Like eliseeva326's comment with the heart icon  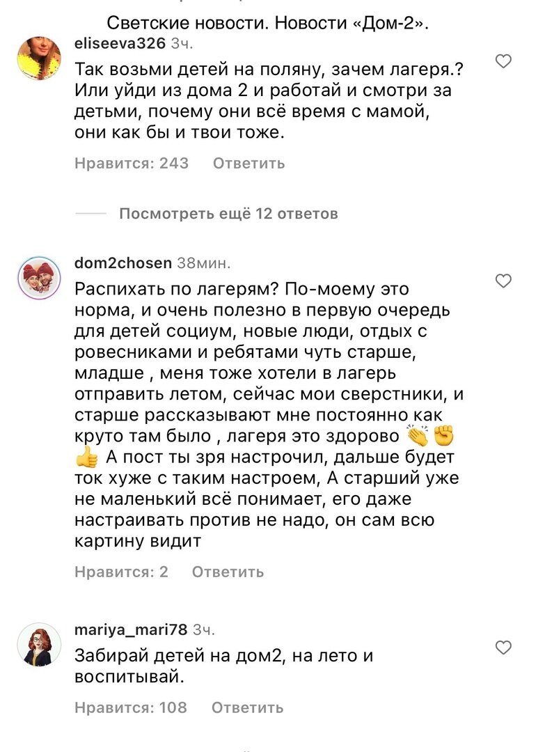(x=503, y=61)
